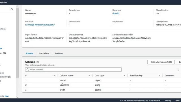Open the external link icon beside detection
The width and height of the screenshot is (181, 102).
[x=9, y=77]
